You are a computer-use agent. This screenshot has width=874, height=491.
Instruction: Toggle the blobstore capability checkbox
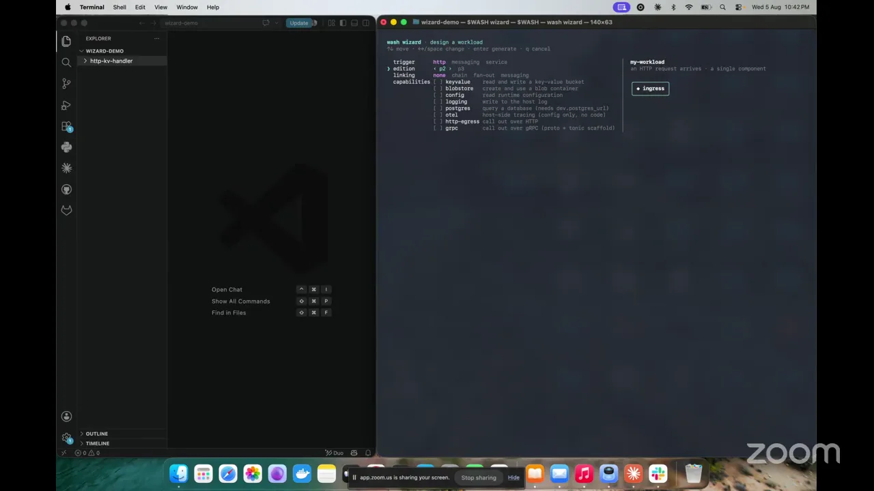coord(438,89)
